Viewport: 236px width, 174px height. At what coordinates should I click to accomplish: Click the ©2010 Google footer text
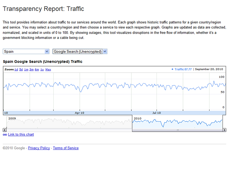pos(14,148)
